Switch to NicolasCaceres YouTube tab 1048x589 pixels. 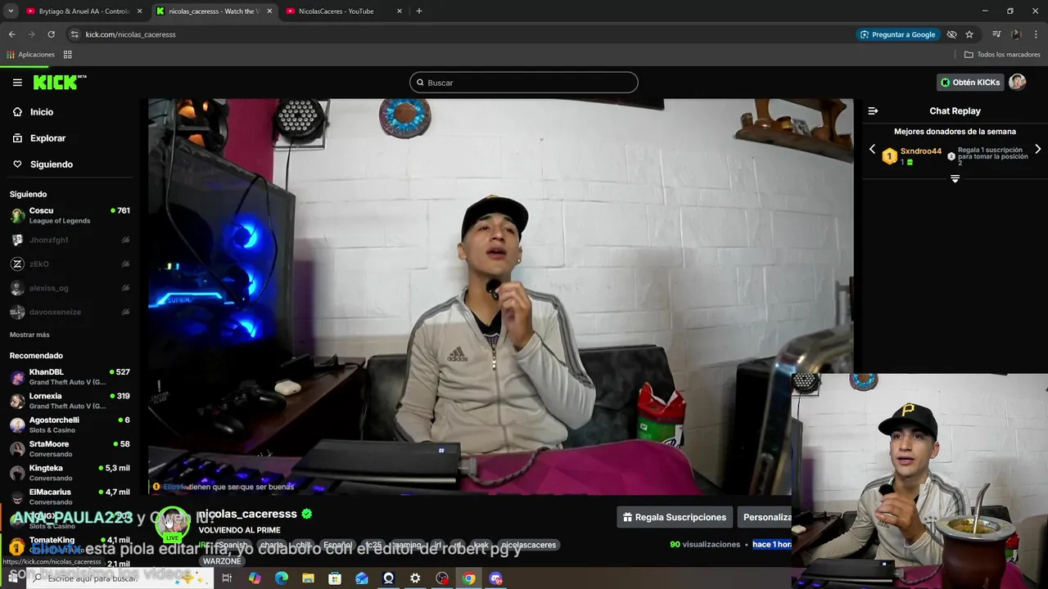pyautogui.click(x=344, y=11)
